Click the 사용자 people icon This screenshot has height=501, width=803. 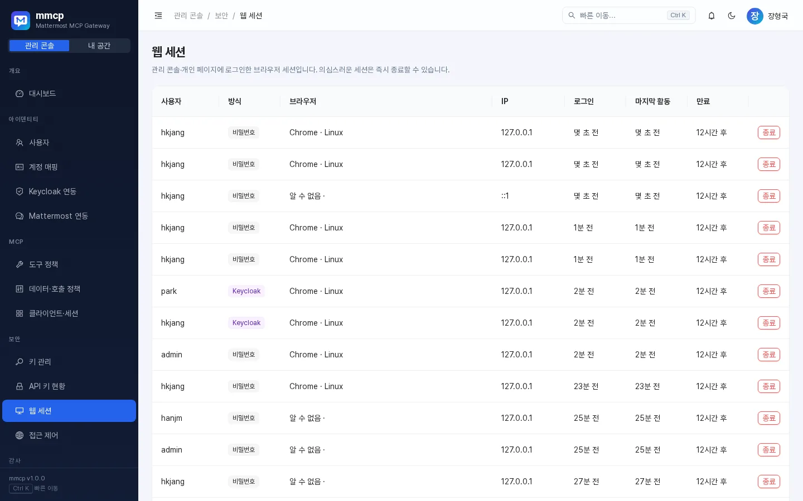[20, 143]
